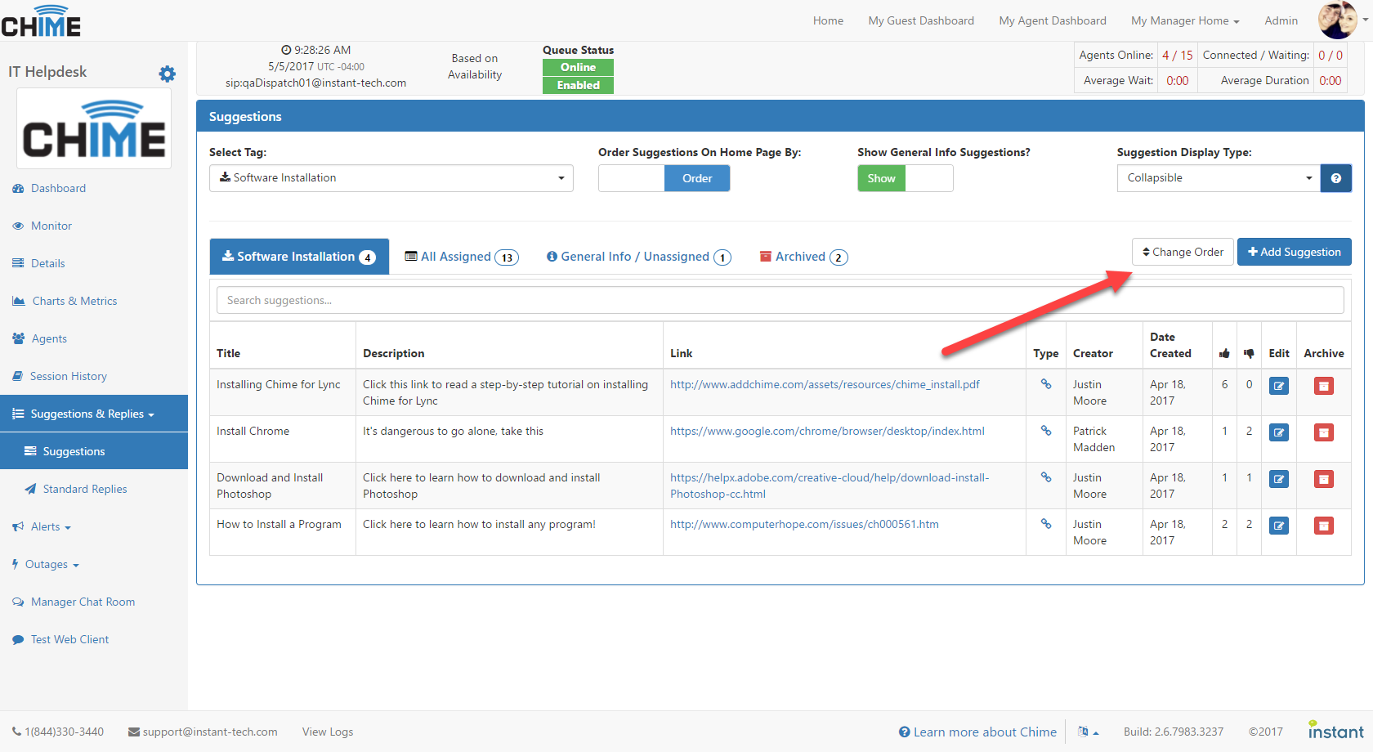Open Session History in sidebar

tap(69, 376)
